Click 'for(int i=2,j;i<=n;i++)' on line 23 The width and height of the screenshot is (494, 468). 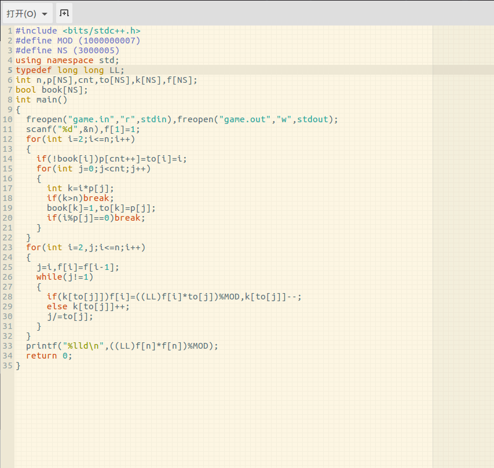coord(86,247)
